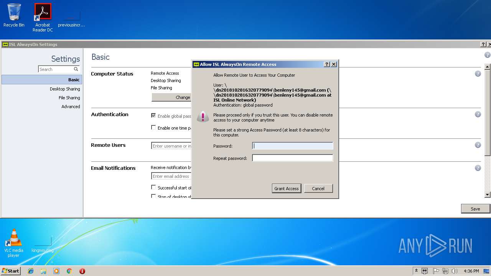Click Cancel in remote access dialog

318,188
